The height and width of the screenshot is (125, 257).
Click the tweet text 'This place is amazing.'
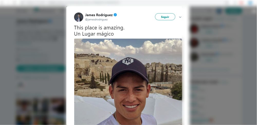(x=99, y=28)
